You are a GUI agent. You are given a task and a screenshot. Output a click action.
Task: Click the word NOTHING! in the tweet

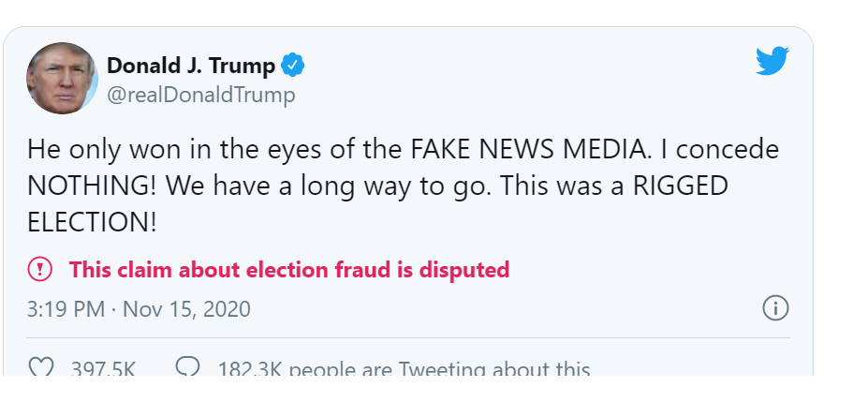click(x=92, y=186)
